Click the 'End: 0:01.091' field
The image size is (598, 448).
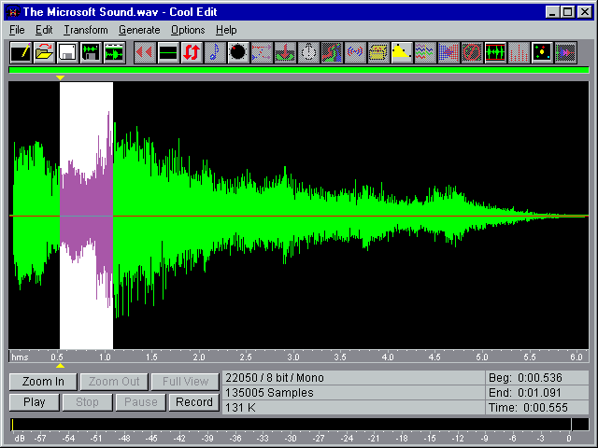click(x=537, y=393)
